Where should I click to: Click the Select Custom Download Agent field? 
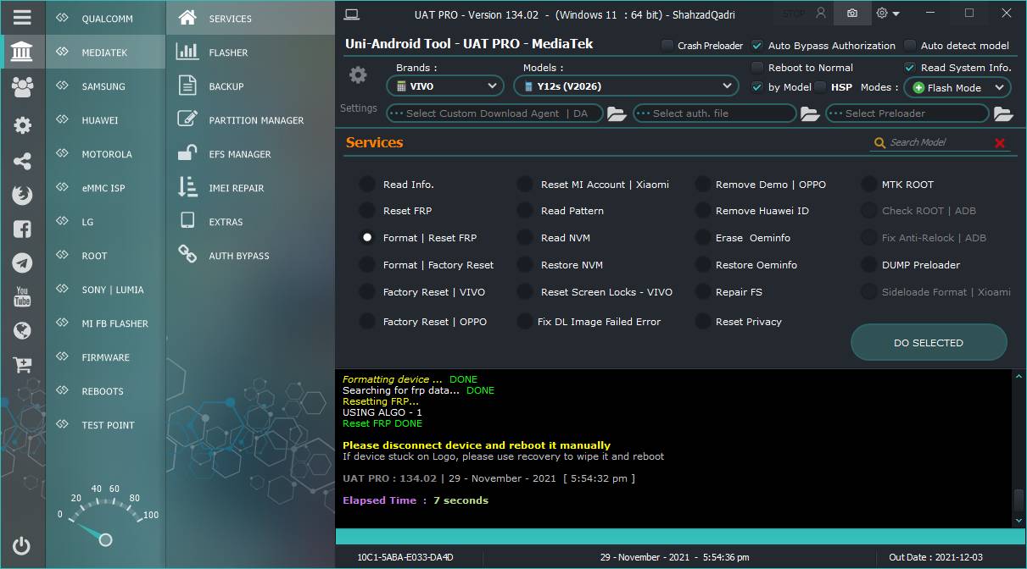494,113
